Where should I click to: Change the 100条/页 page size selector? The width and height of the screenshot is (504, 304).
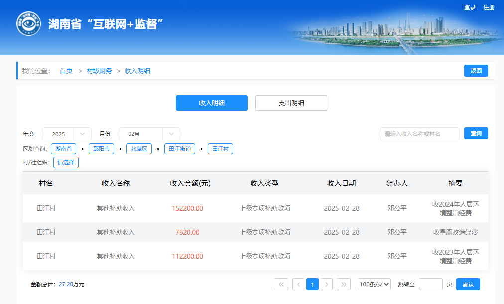click(x=374, y=284)
